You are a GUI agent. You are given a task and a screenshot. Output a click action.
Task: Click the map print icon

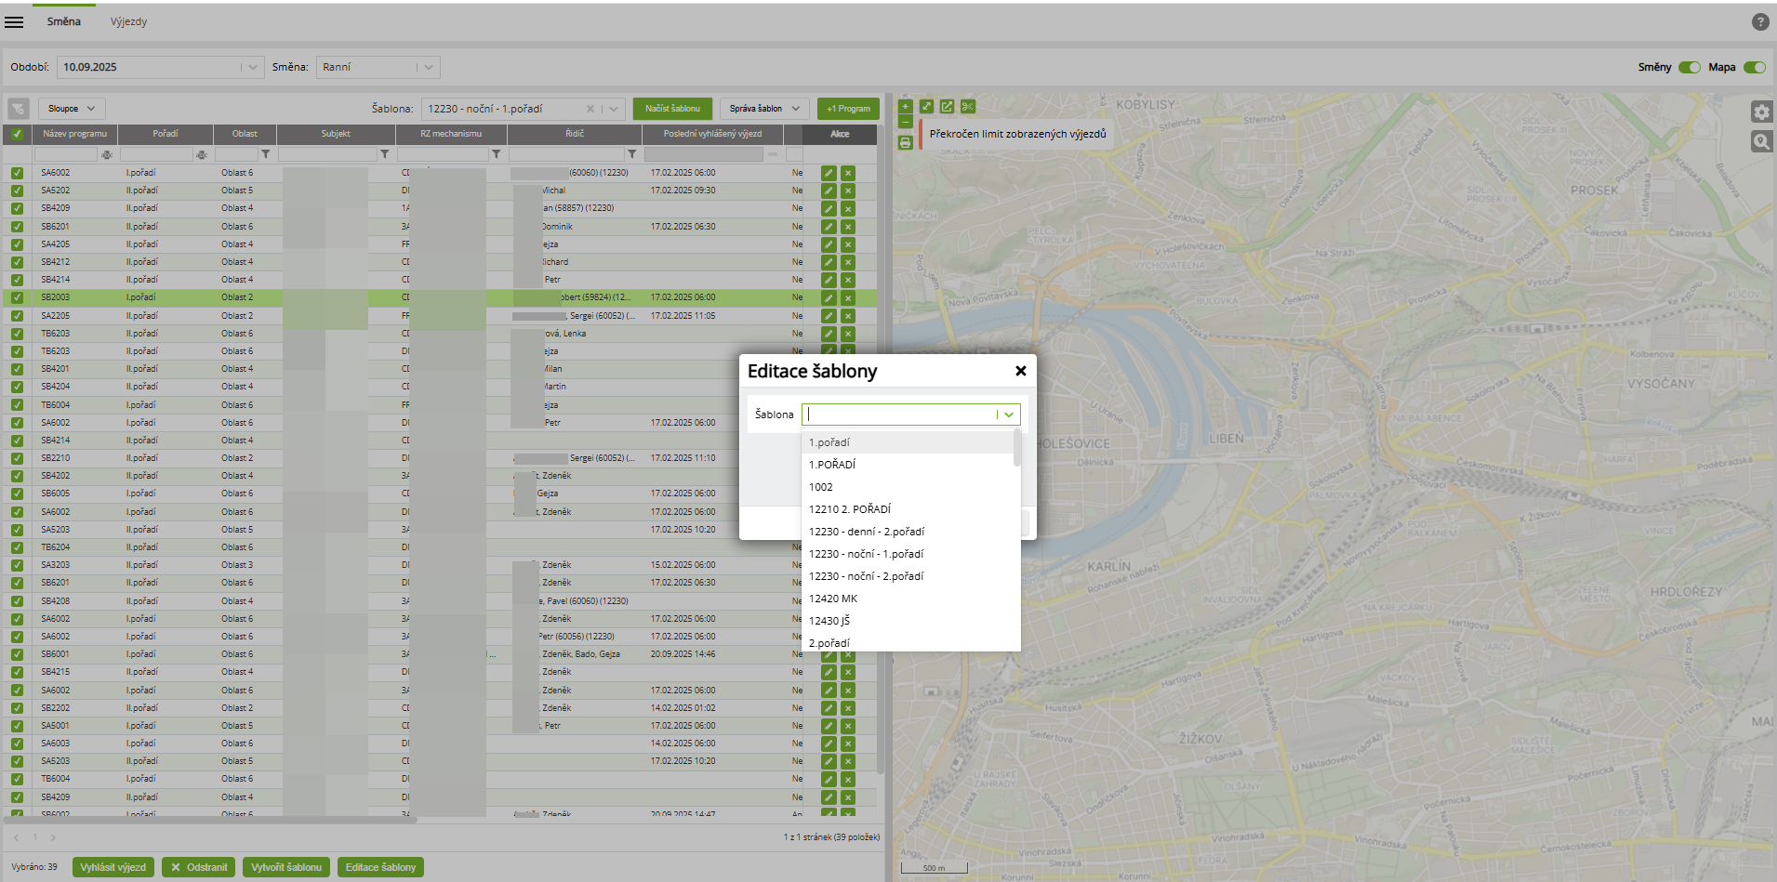905,142
